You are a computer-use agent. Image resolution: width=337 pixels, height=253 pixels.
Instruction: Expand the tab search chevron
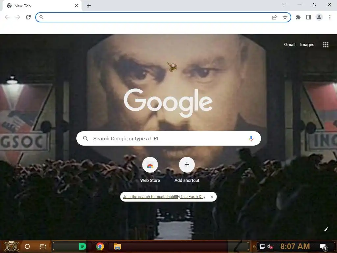284,5
